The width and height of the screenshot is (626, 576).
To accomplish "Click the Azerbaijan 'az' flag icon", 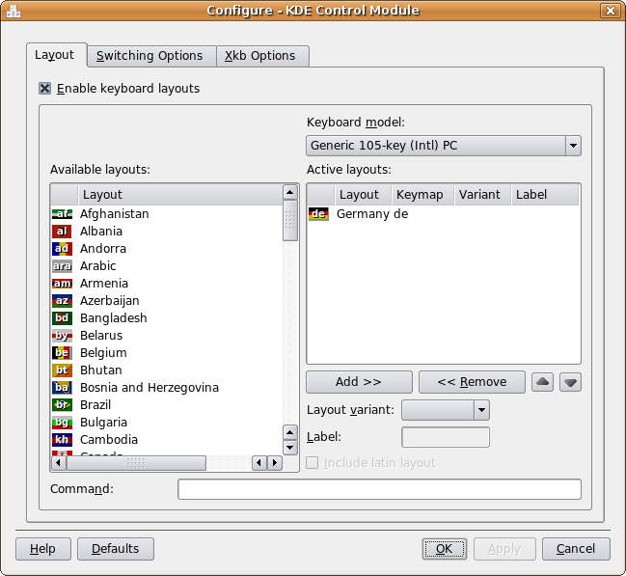I will pos(62,301).
